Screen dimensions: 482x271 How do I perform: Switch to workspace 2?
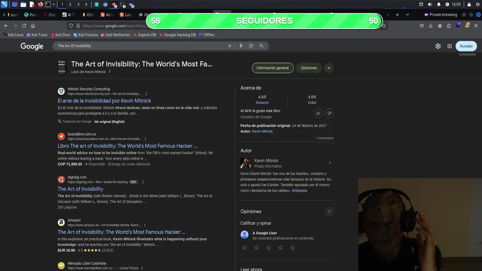[70, 5]
